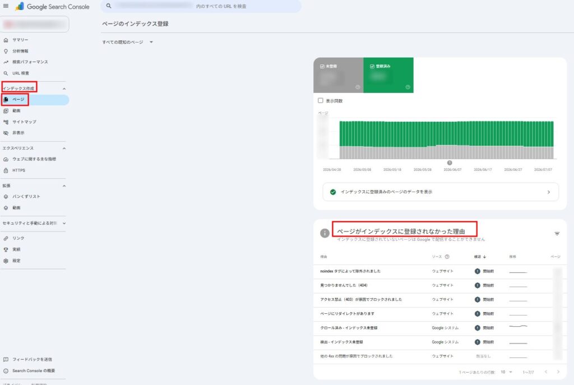This screenshot has width=574, height=385.
Task: Open サイトマップ sitemap icon
Action: [6, 122]
